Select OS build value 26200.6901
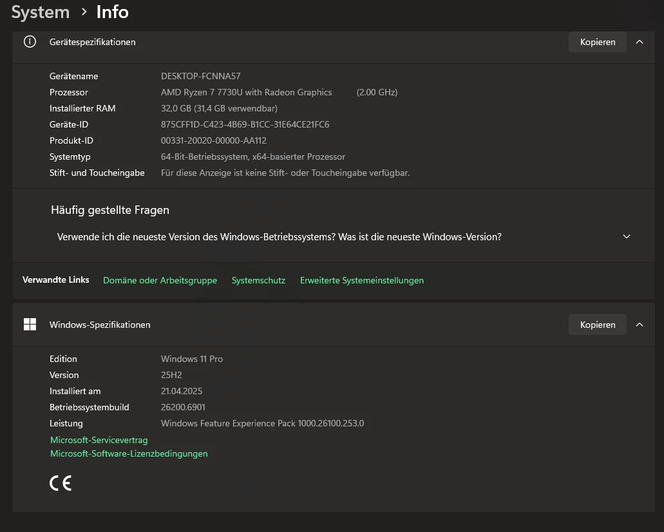This screenshot has height=532, width=664. pos(183,407)
